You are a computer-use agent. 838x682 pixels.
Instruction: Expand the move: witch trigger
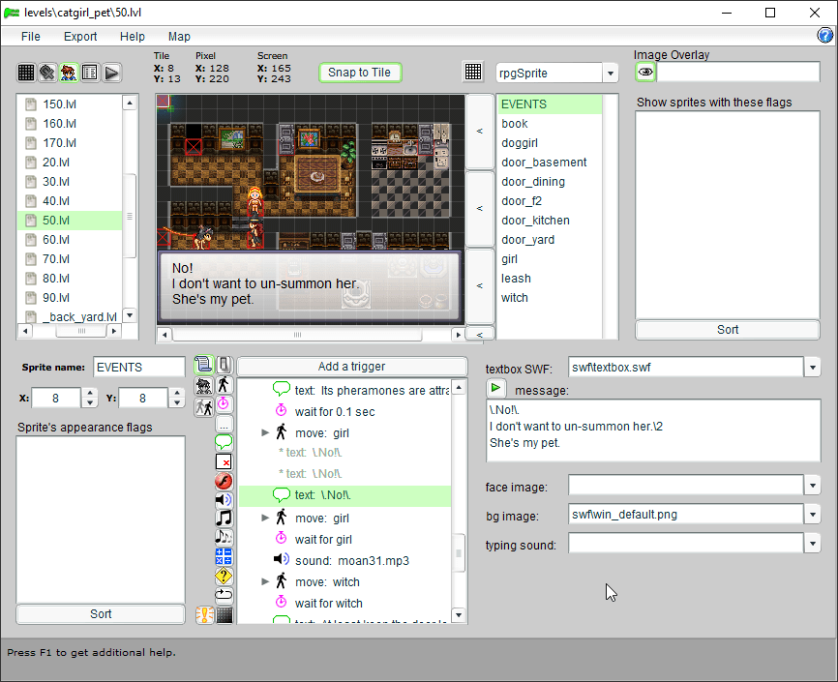265,582
